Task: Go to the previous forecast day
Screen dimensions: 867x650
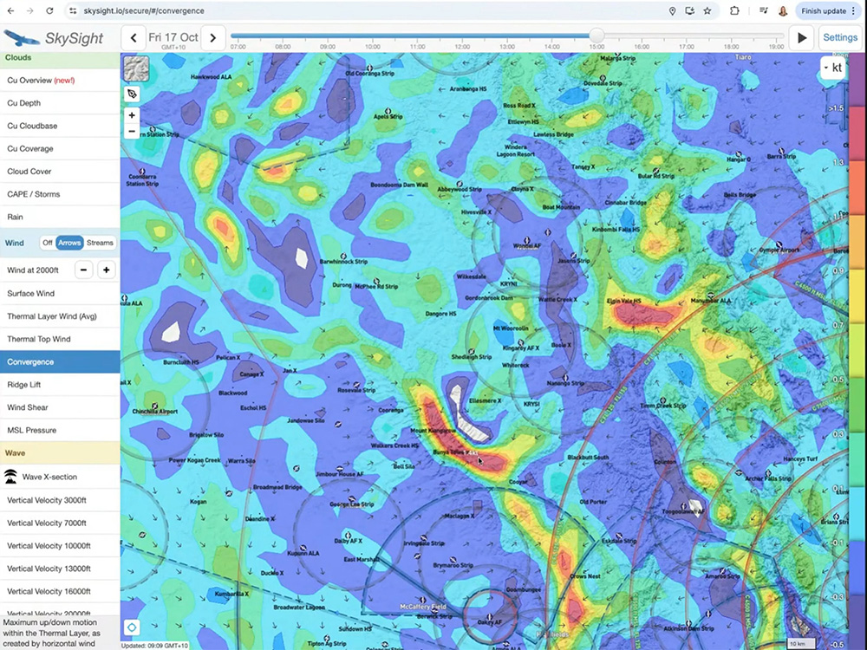Action: 133,37
